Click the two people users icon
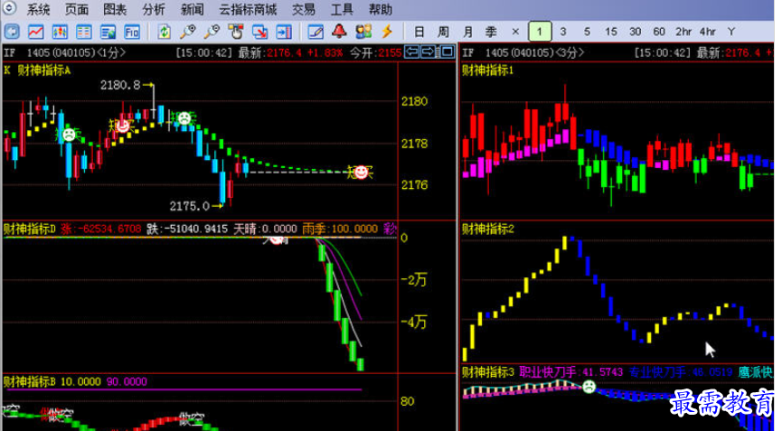Screen dimensions: 782x431 pos(363,32)
